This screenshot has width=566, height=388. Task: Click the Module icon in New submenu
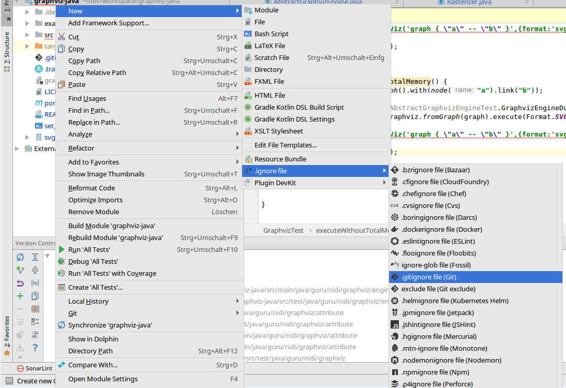pos(248,10)
